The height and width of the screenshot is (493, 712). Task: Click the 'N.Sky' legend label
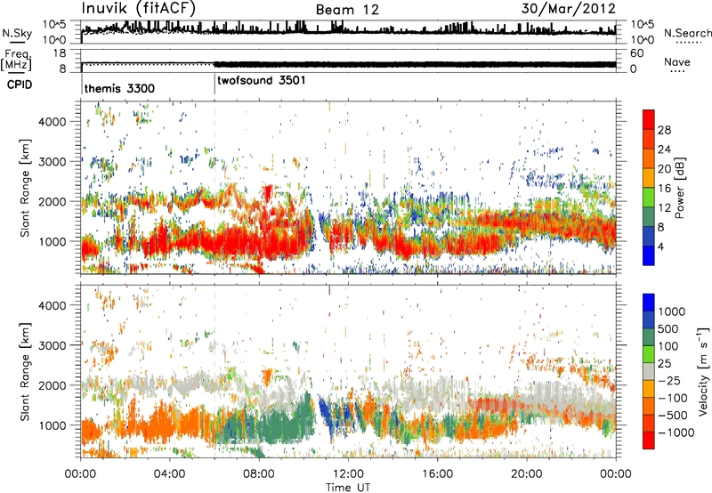click(17, 33)
